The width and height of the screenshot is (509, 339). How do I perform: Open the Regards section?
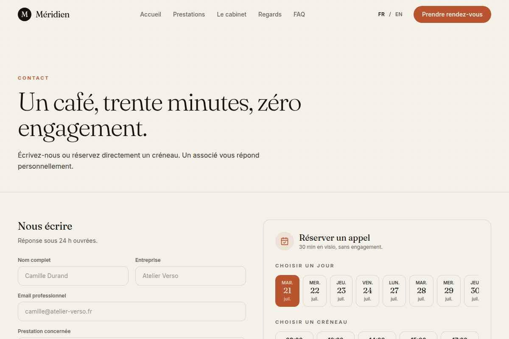270,14
